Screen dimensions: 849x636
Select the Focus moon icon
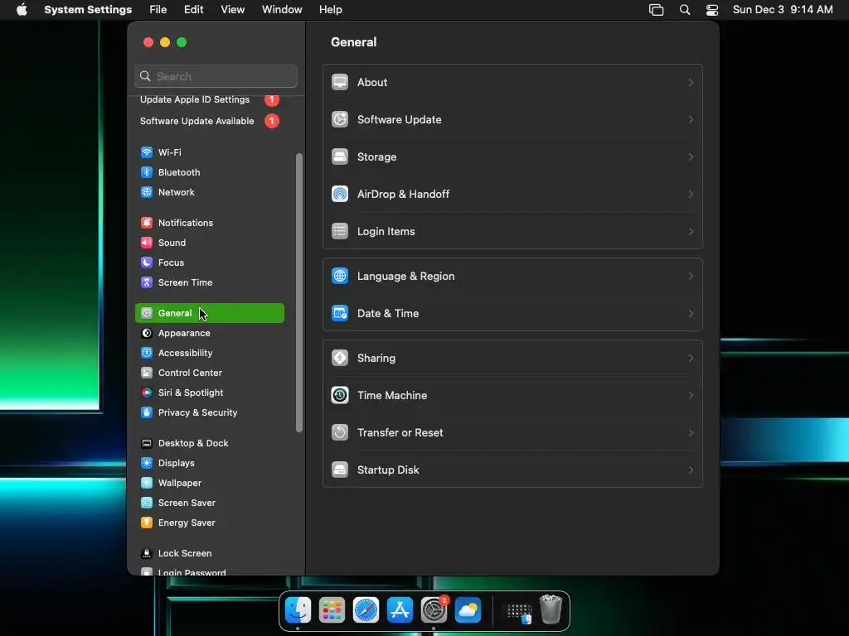pos(146,263)
